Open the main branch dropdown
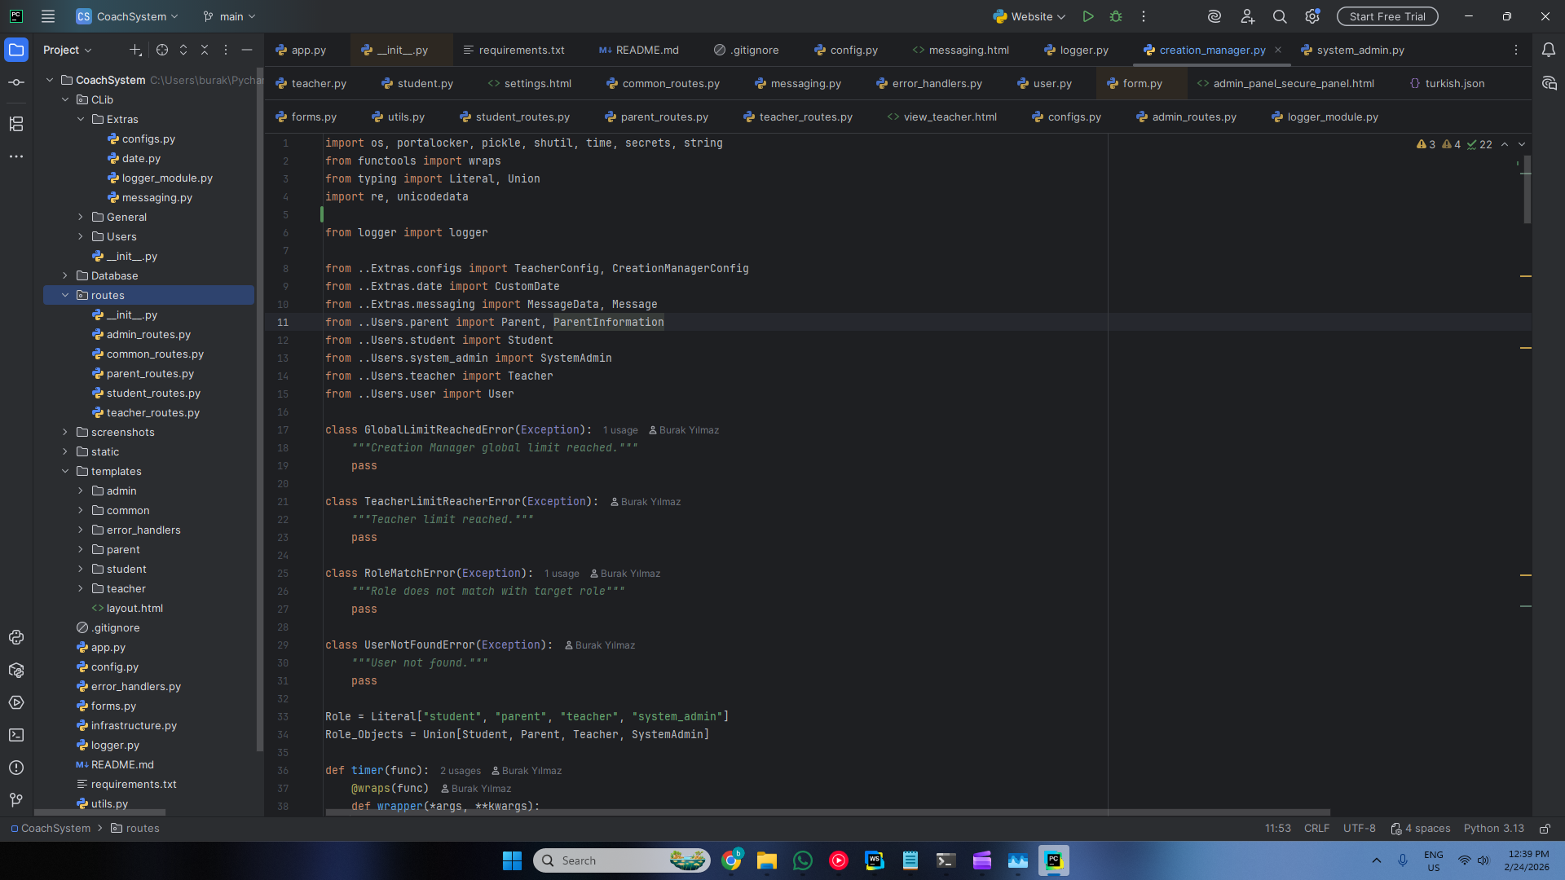The height and width of the screenshot is (880, 1565). click(229, 16)
